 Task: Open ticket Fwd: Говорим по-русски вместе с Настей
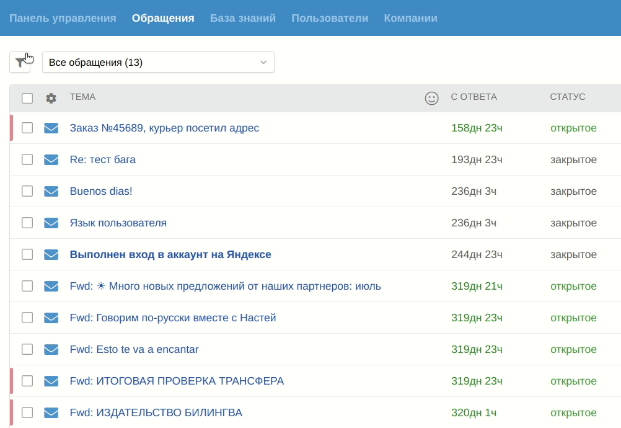point(173,318)
